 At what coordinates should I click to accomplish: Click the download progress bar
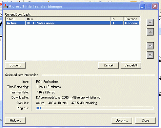coord(95,108)
